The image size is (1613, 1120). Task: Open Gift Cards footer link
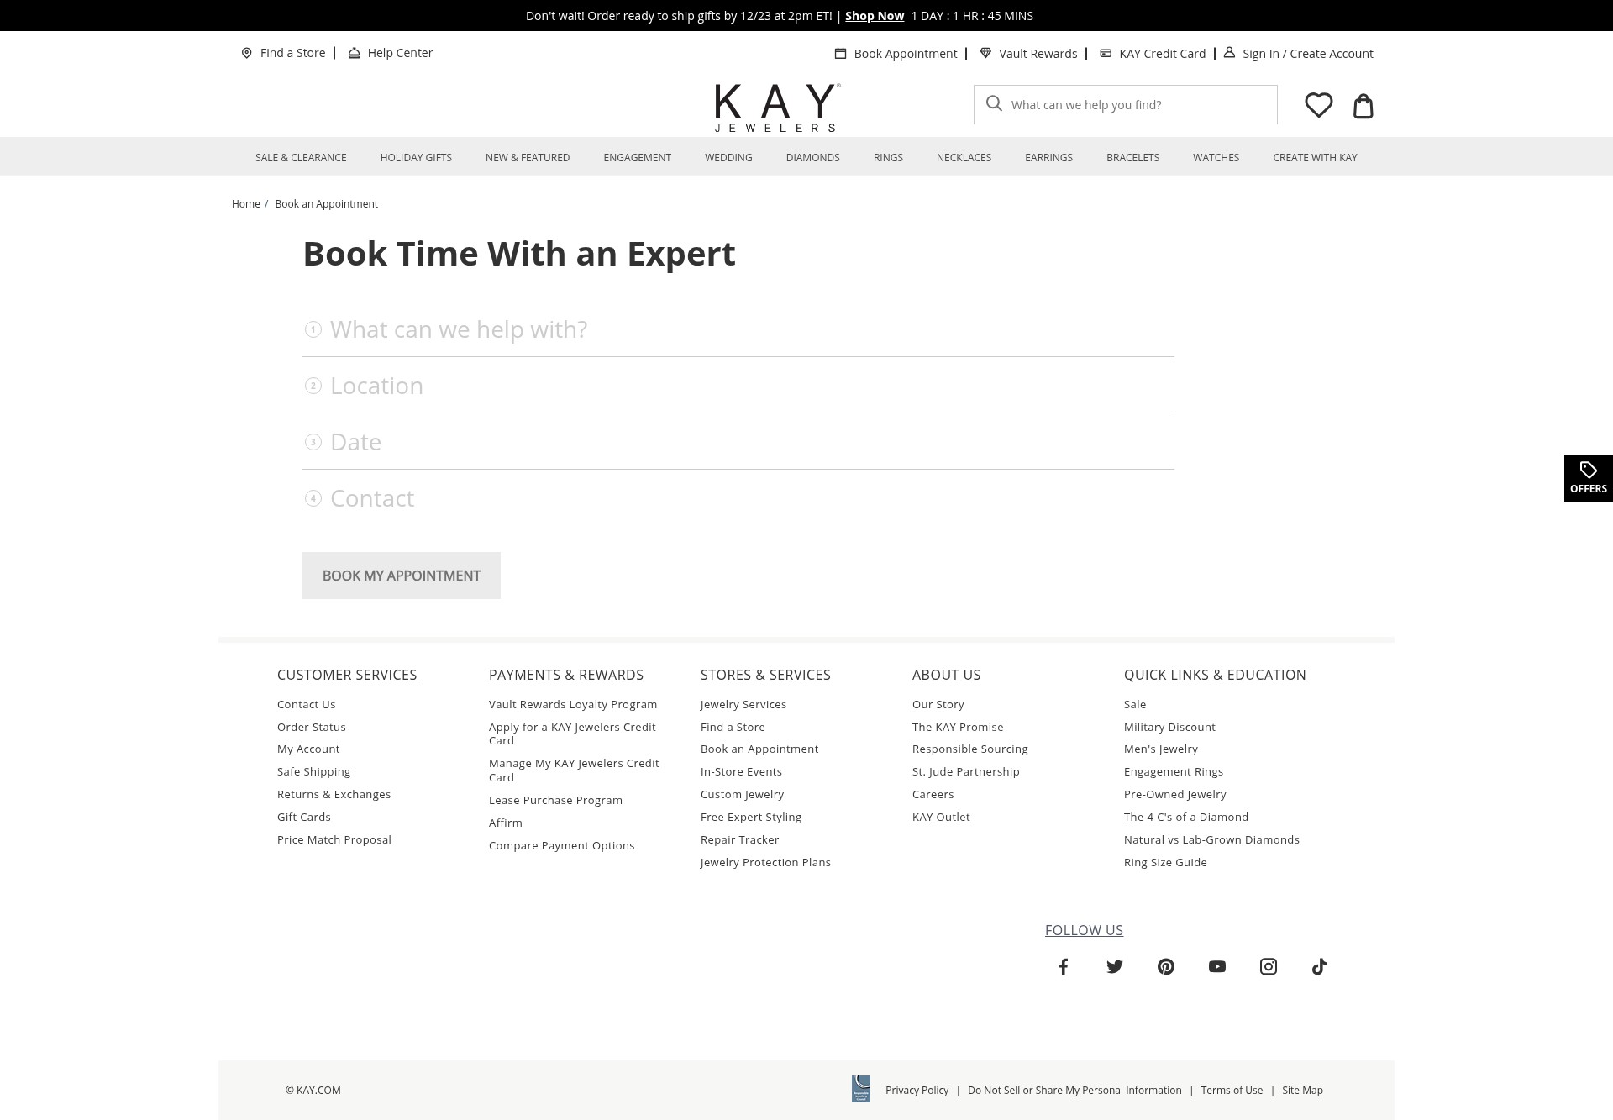point(304,817)
